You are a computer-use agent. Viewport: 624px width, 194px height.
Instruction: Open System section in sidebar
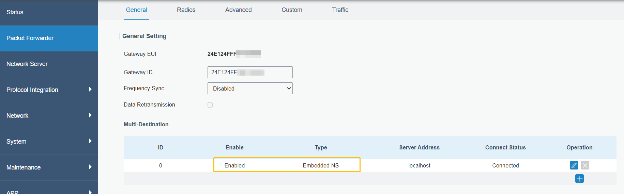pos(49,142)
